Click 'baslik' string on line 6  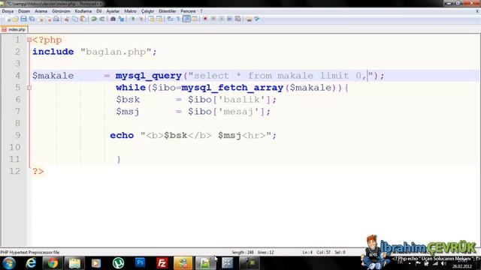(x=241, y=100)
